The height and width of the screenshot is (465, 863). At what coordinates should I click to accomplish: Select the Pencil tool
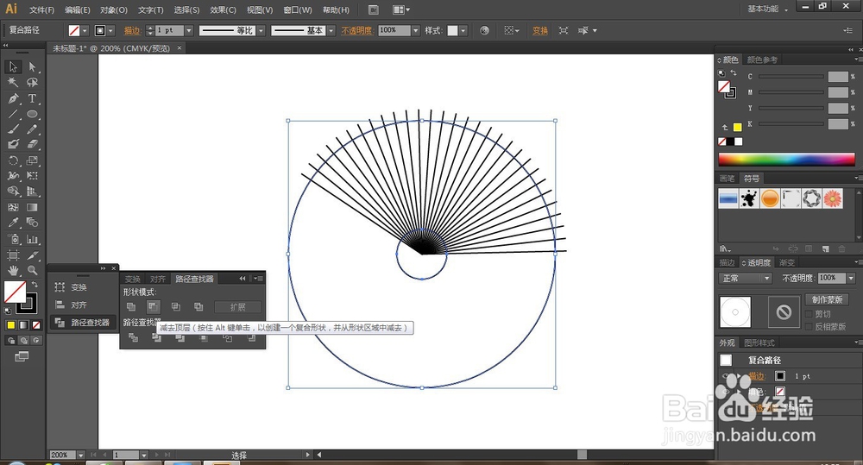(32, 129)
